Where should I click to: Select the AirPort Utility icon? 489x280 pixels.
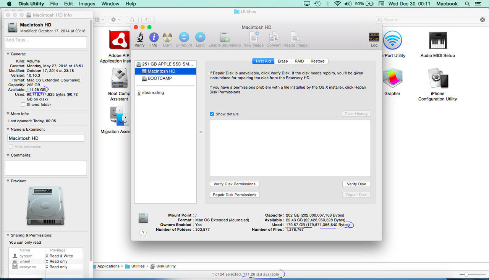pos(392,40)
